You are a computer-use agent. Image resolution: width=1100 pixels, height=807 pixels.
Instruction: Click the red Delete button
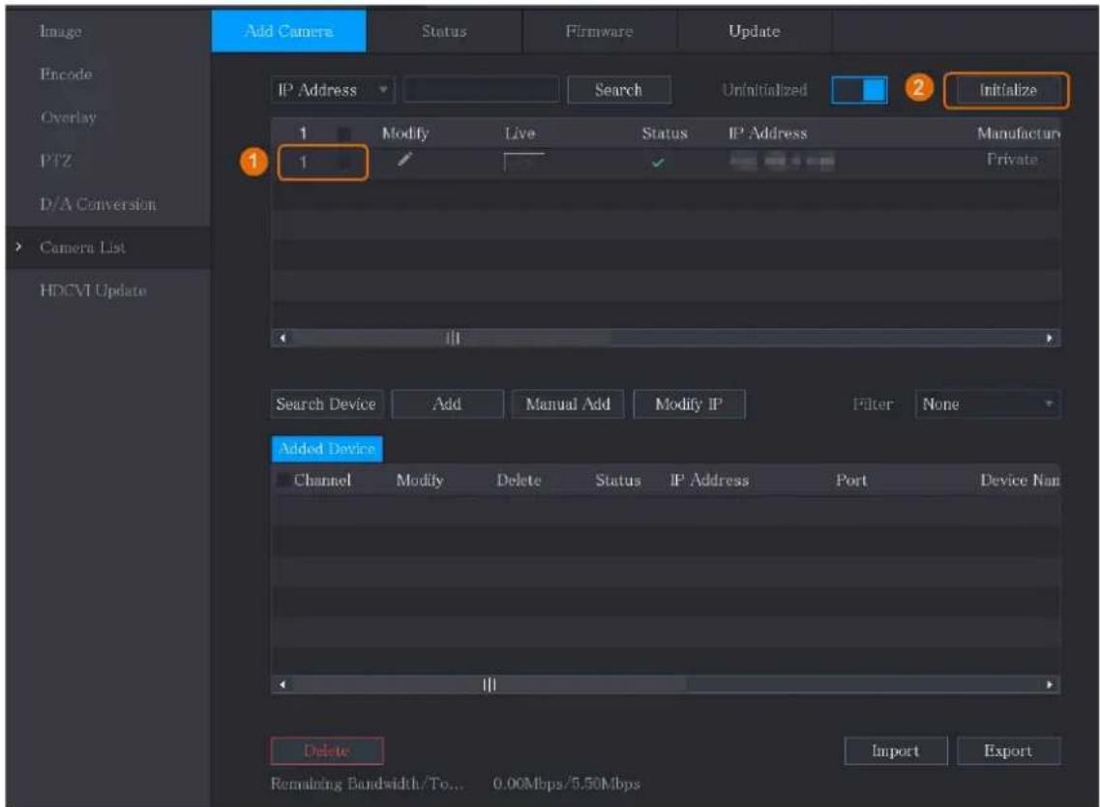(327, 751)
